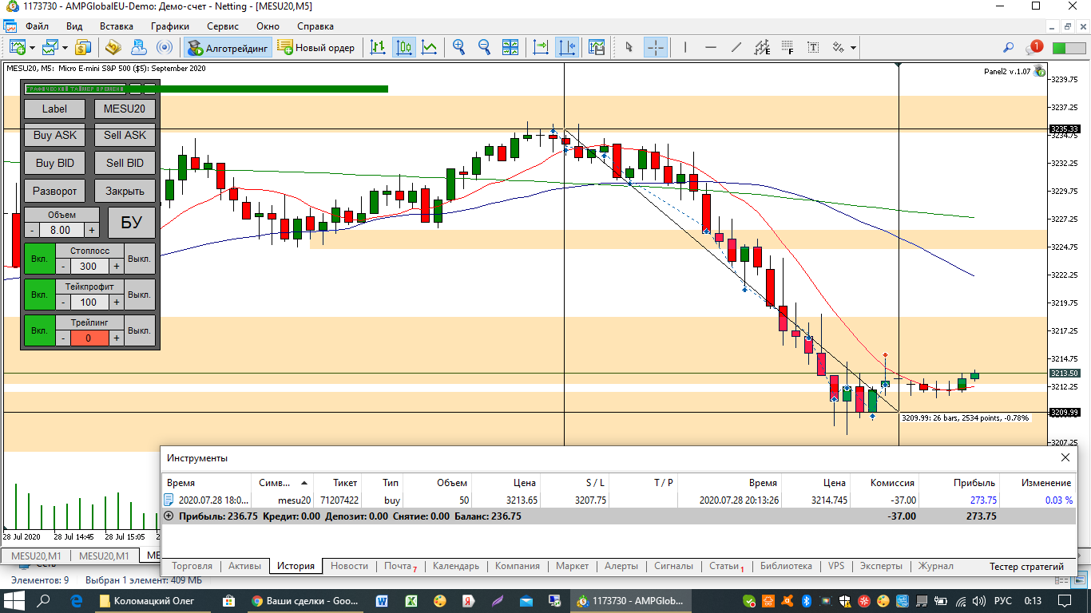The image size is (1091, 613).
Task: Select the cursor arrow tool
Action: pos(629,47)
